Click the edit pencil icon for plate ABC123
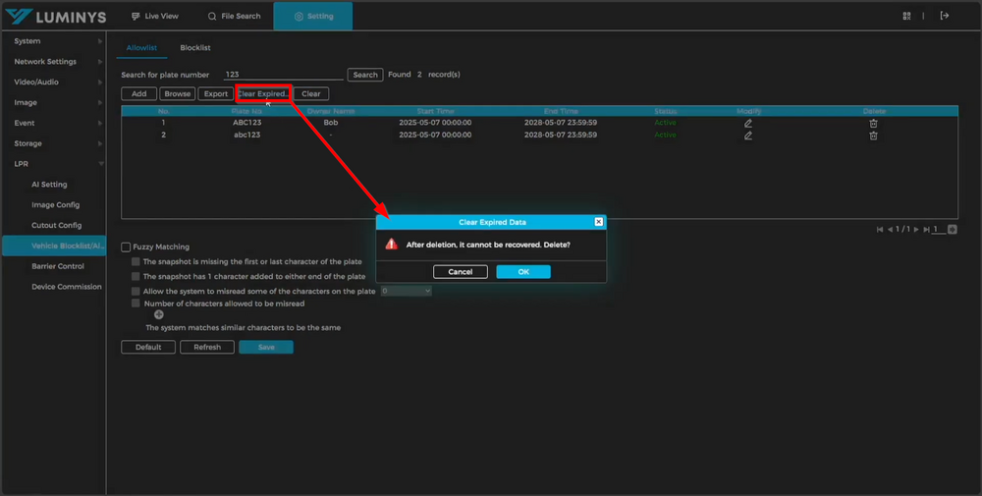982x496 pixels. (x=748, y=123)
